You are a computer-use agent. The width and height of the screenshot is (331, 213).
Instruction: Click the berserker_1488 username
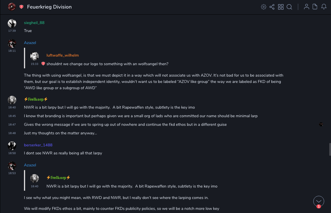pyautogui.click(x=38, y=145)
